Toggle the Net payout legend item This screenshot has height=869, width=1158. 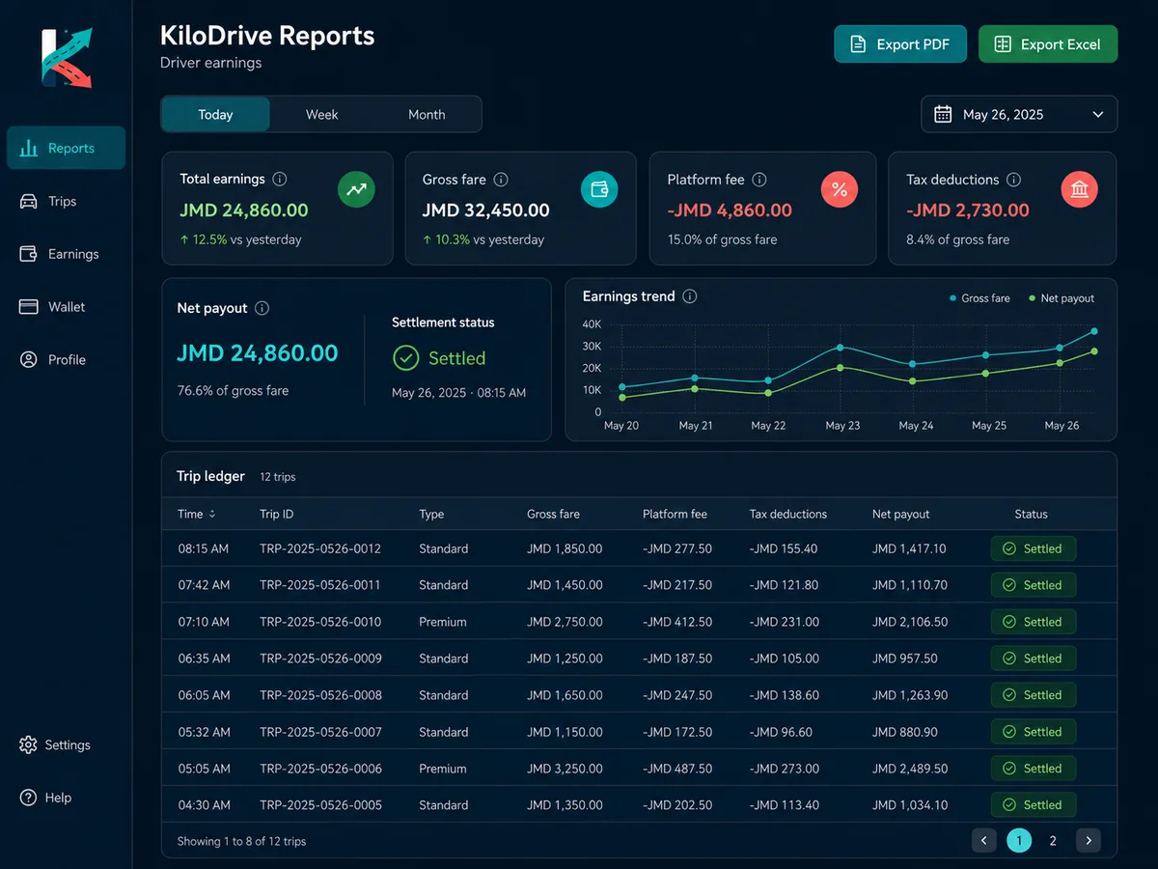tap(1061, 298)
